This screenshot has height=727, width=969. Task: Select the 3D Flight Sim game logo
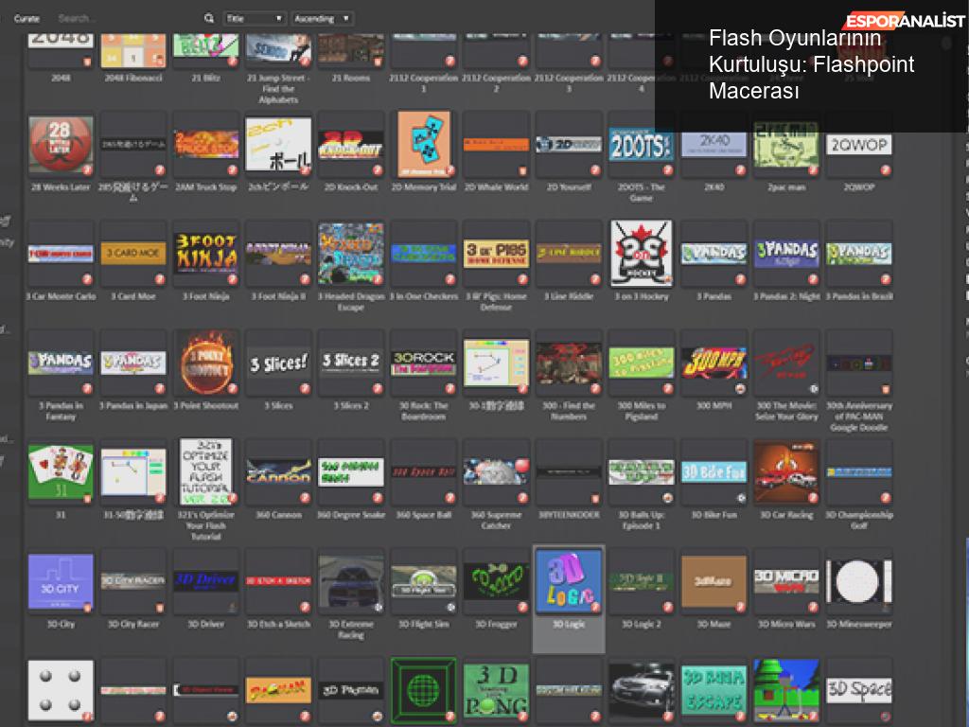423,581
